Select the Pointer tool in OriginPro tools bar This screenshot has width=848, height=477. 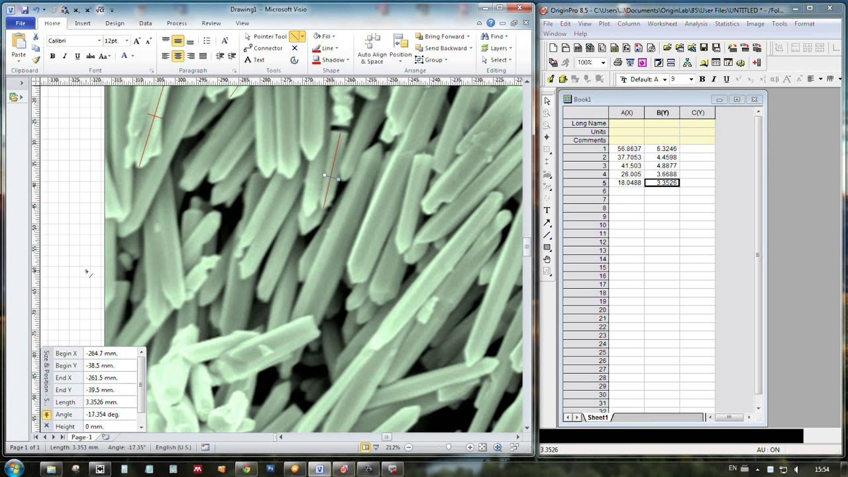(x=547, y=101)
